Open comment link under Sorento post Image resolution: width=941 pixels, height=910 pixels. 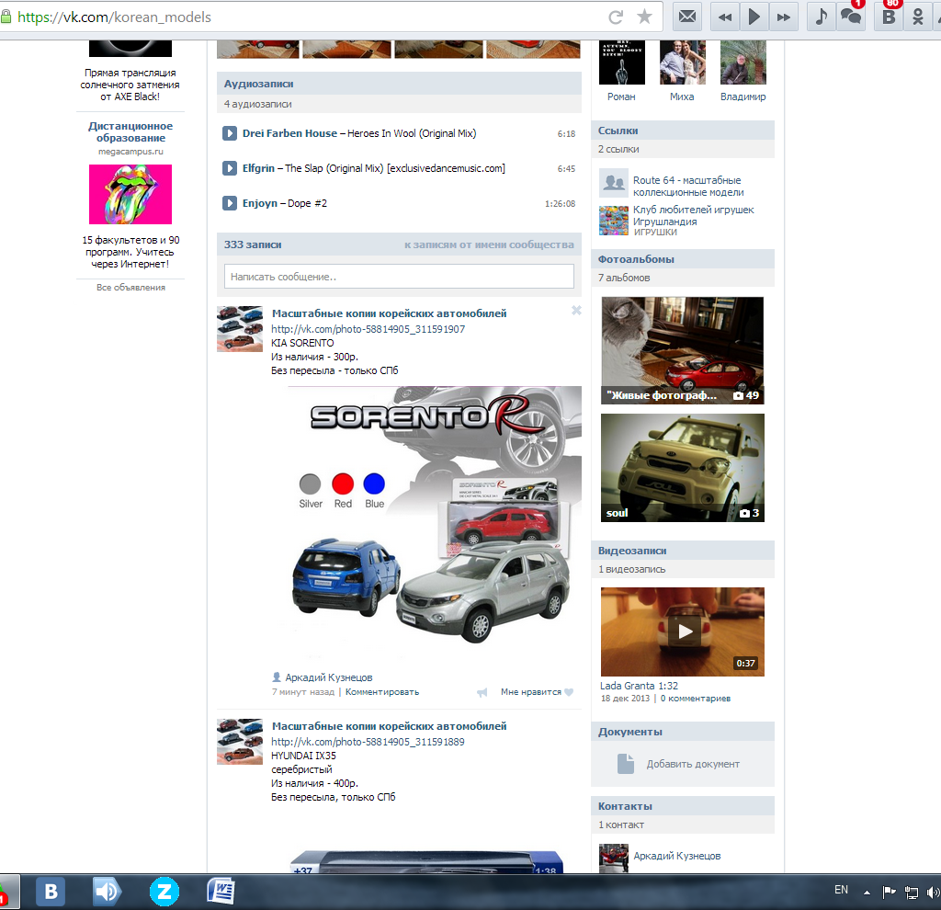381,692
